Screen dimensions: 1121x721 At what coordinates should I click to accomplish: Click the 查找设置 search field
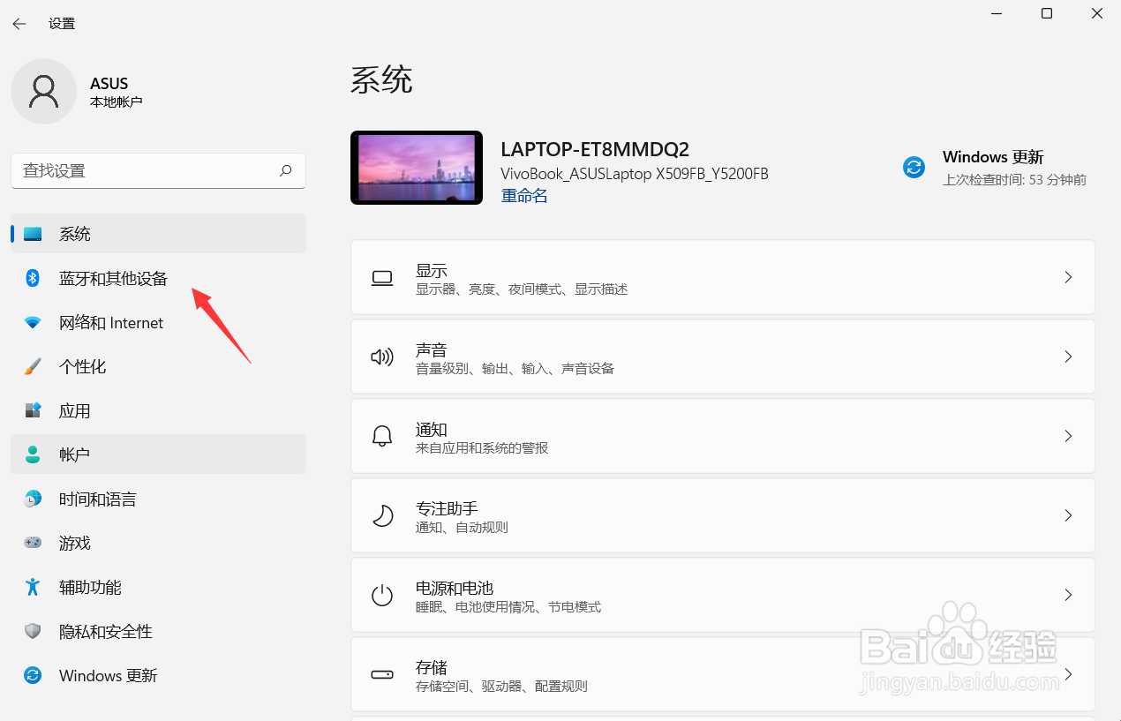coord(158,170)
